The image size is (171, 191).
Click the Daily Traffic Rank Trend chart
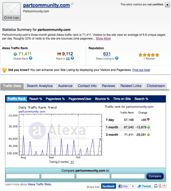60,135
